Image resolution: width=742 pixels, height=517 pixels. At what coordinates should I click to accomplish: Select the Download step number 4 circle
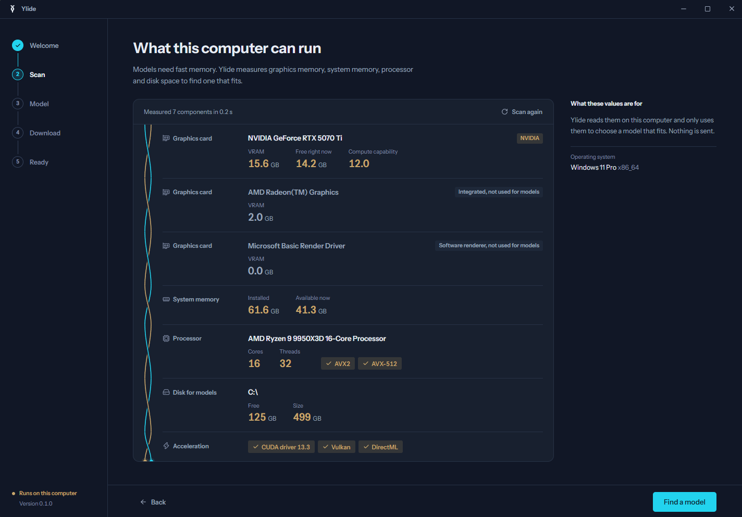click(18, 133)
